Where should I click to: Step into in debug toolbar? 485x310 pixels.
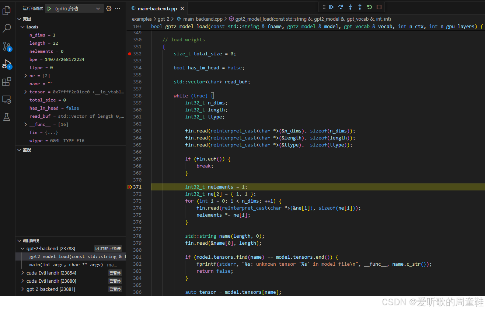[350, 7]
